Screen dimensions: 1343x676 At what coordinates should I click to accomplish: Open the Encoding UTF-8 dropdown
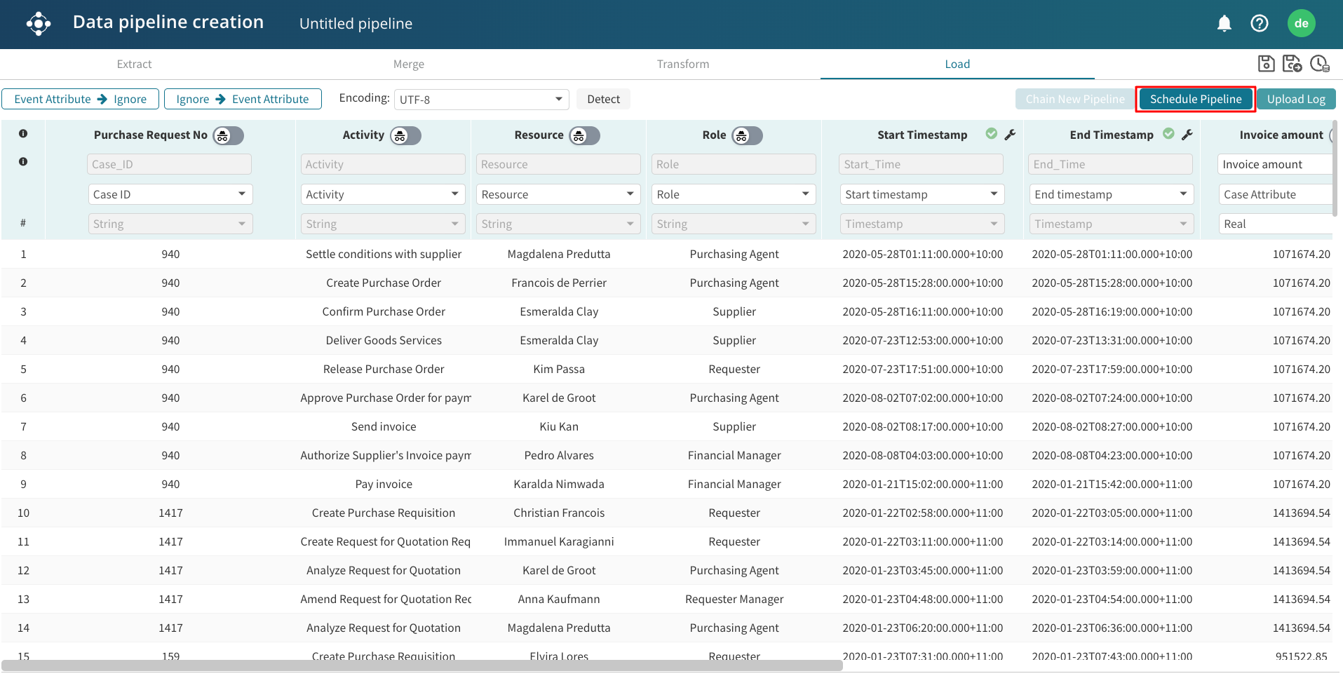point(481,100)
